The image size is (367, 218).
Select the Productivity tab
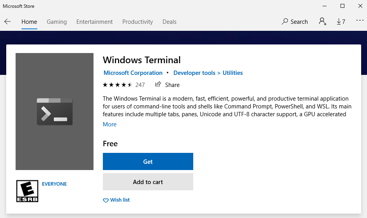coord(138,22)
